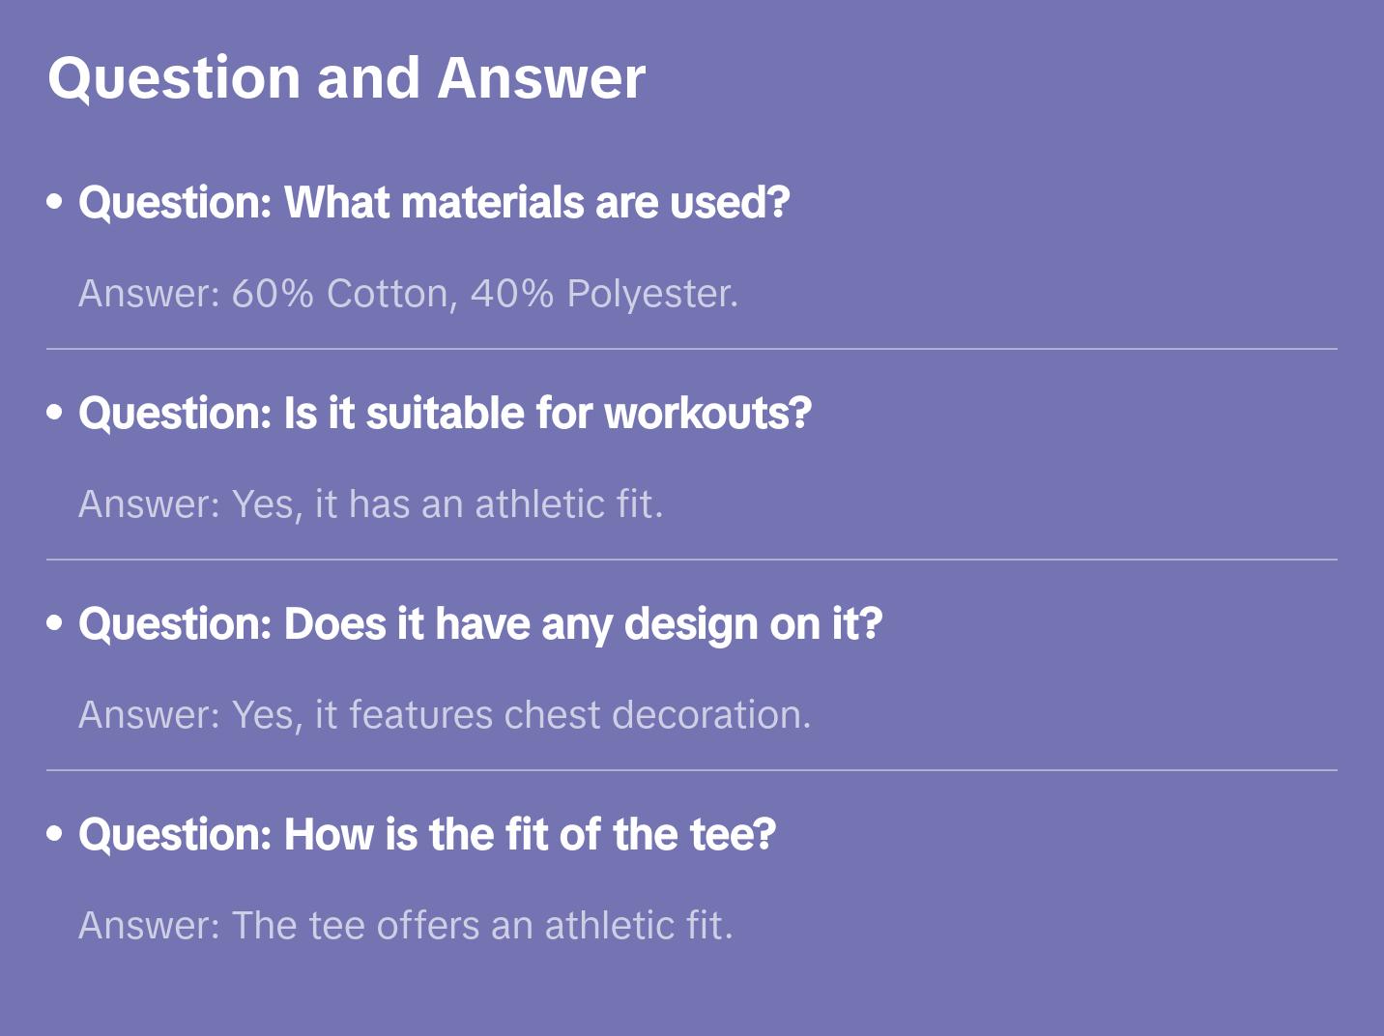Click the Cotton and Polyester answer text
Viewport: 1384px width, 1036px height.
(x=408, y=294)
